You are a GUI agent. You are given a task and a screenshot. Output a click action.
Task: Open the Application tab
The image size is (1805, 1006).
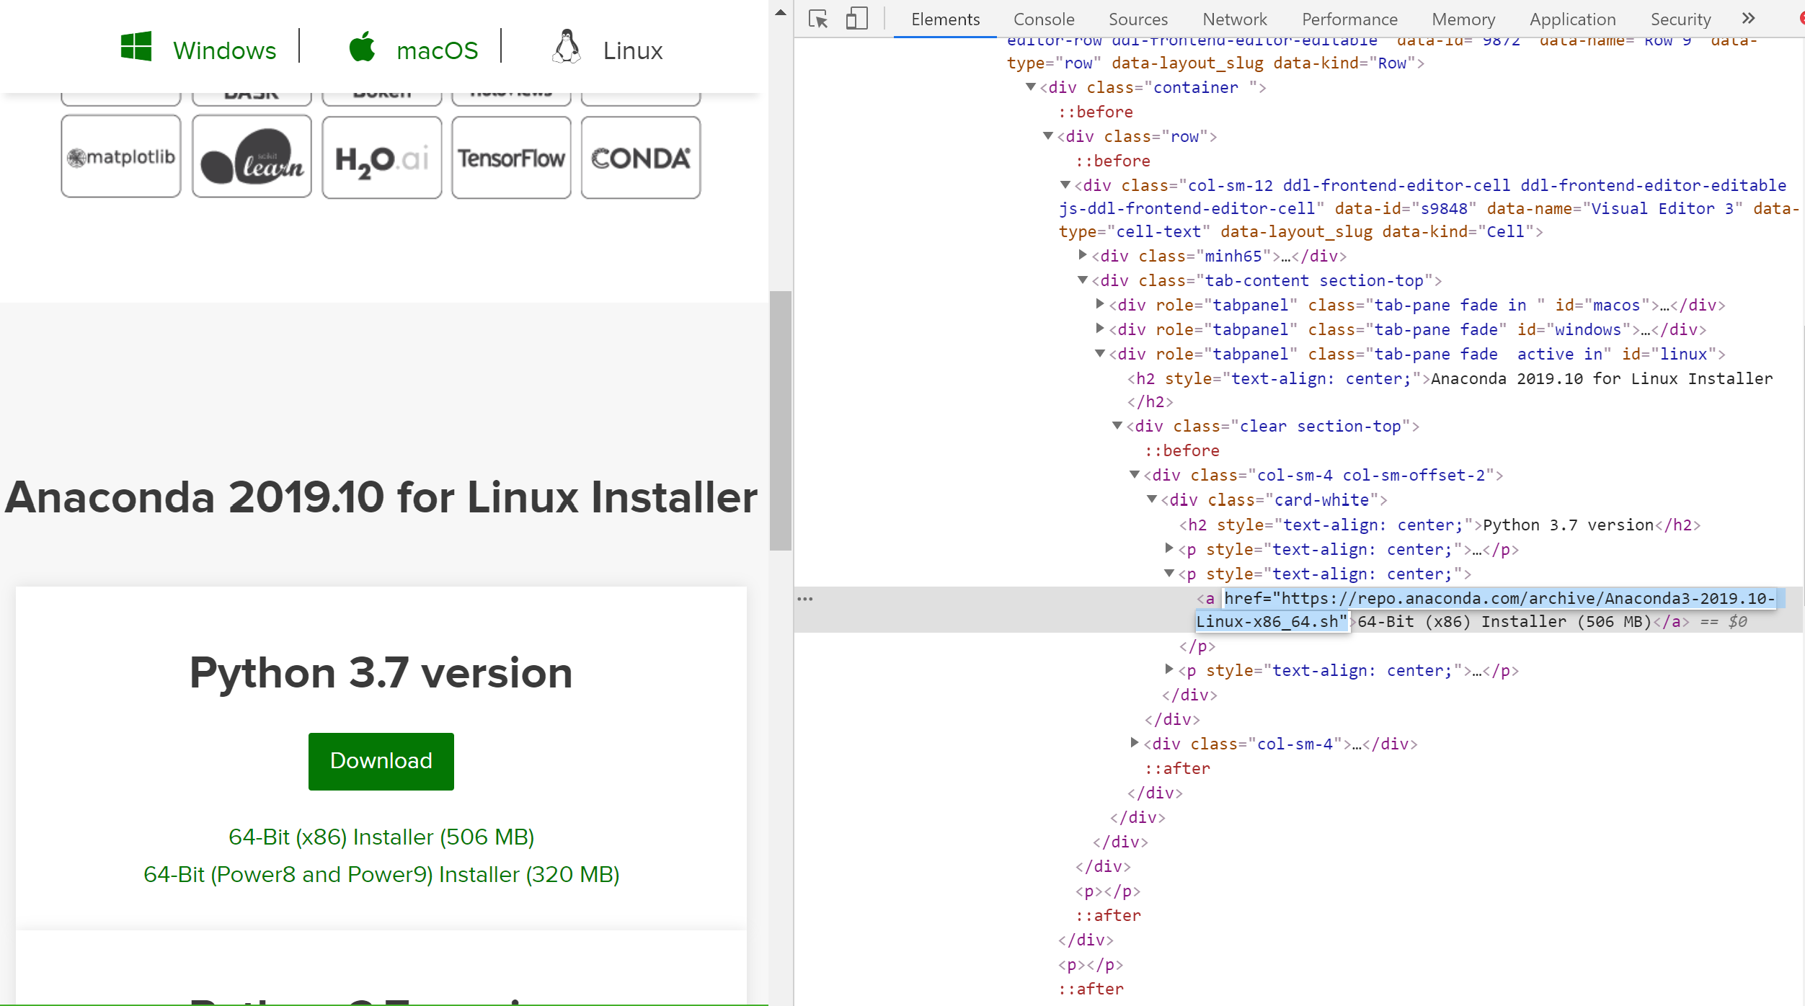click(1572, 19)
